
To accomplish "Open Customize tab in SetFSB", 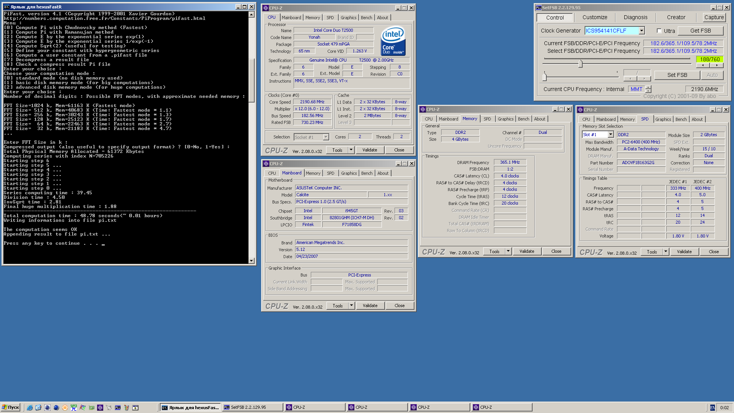I will coord(595,17).
